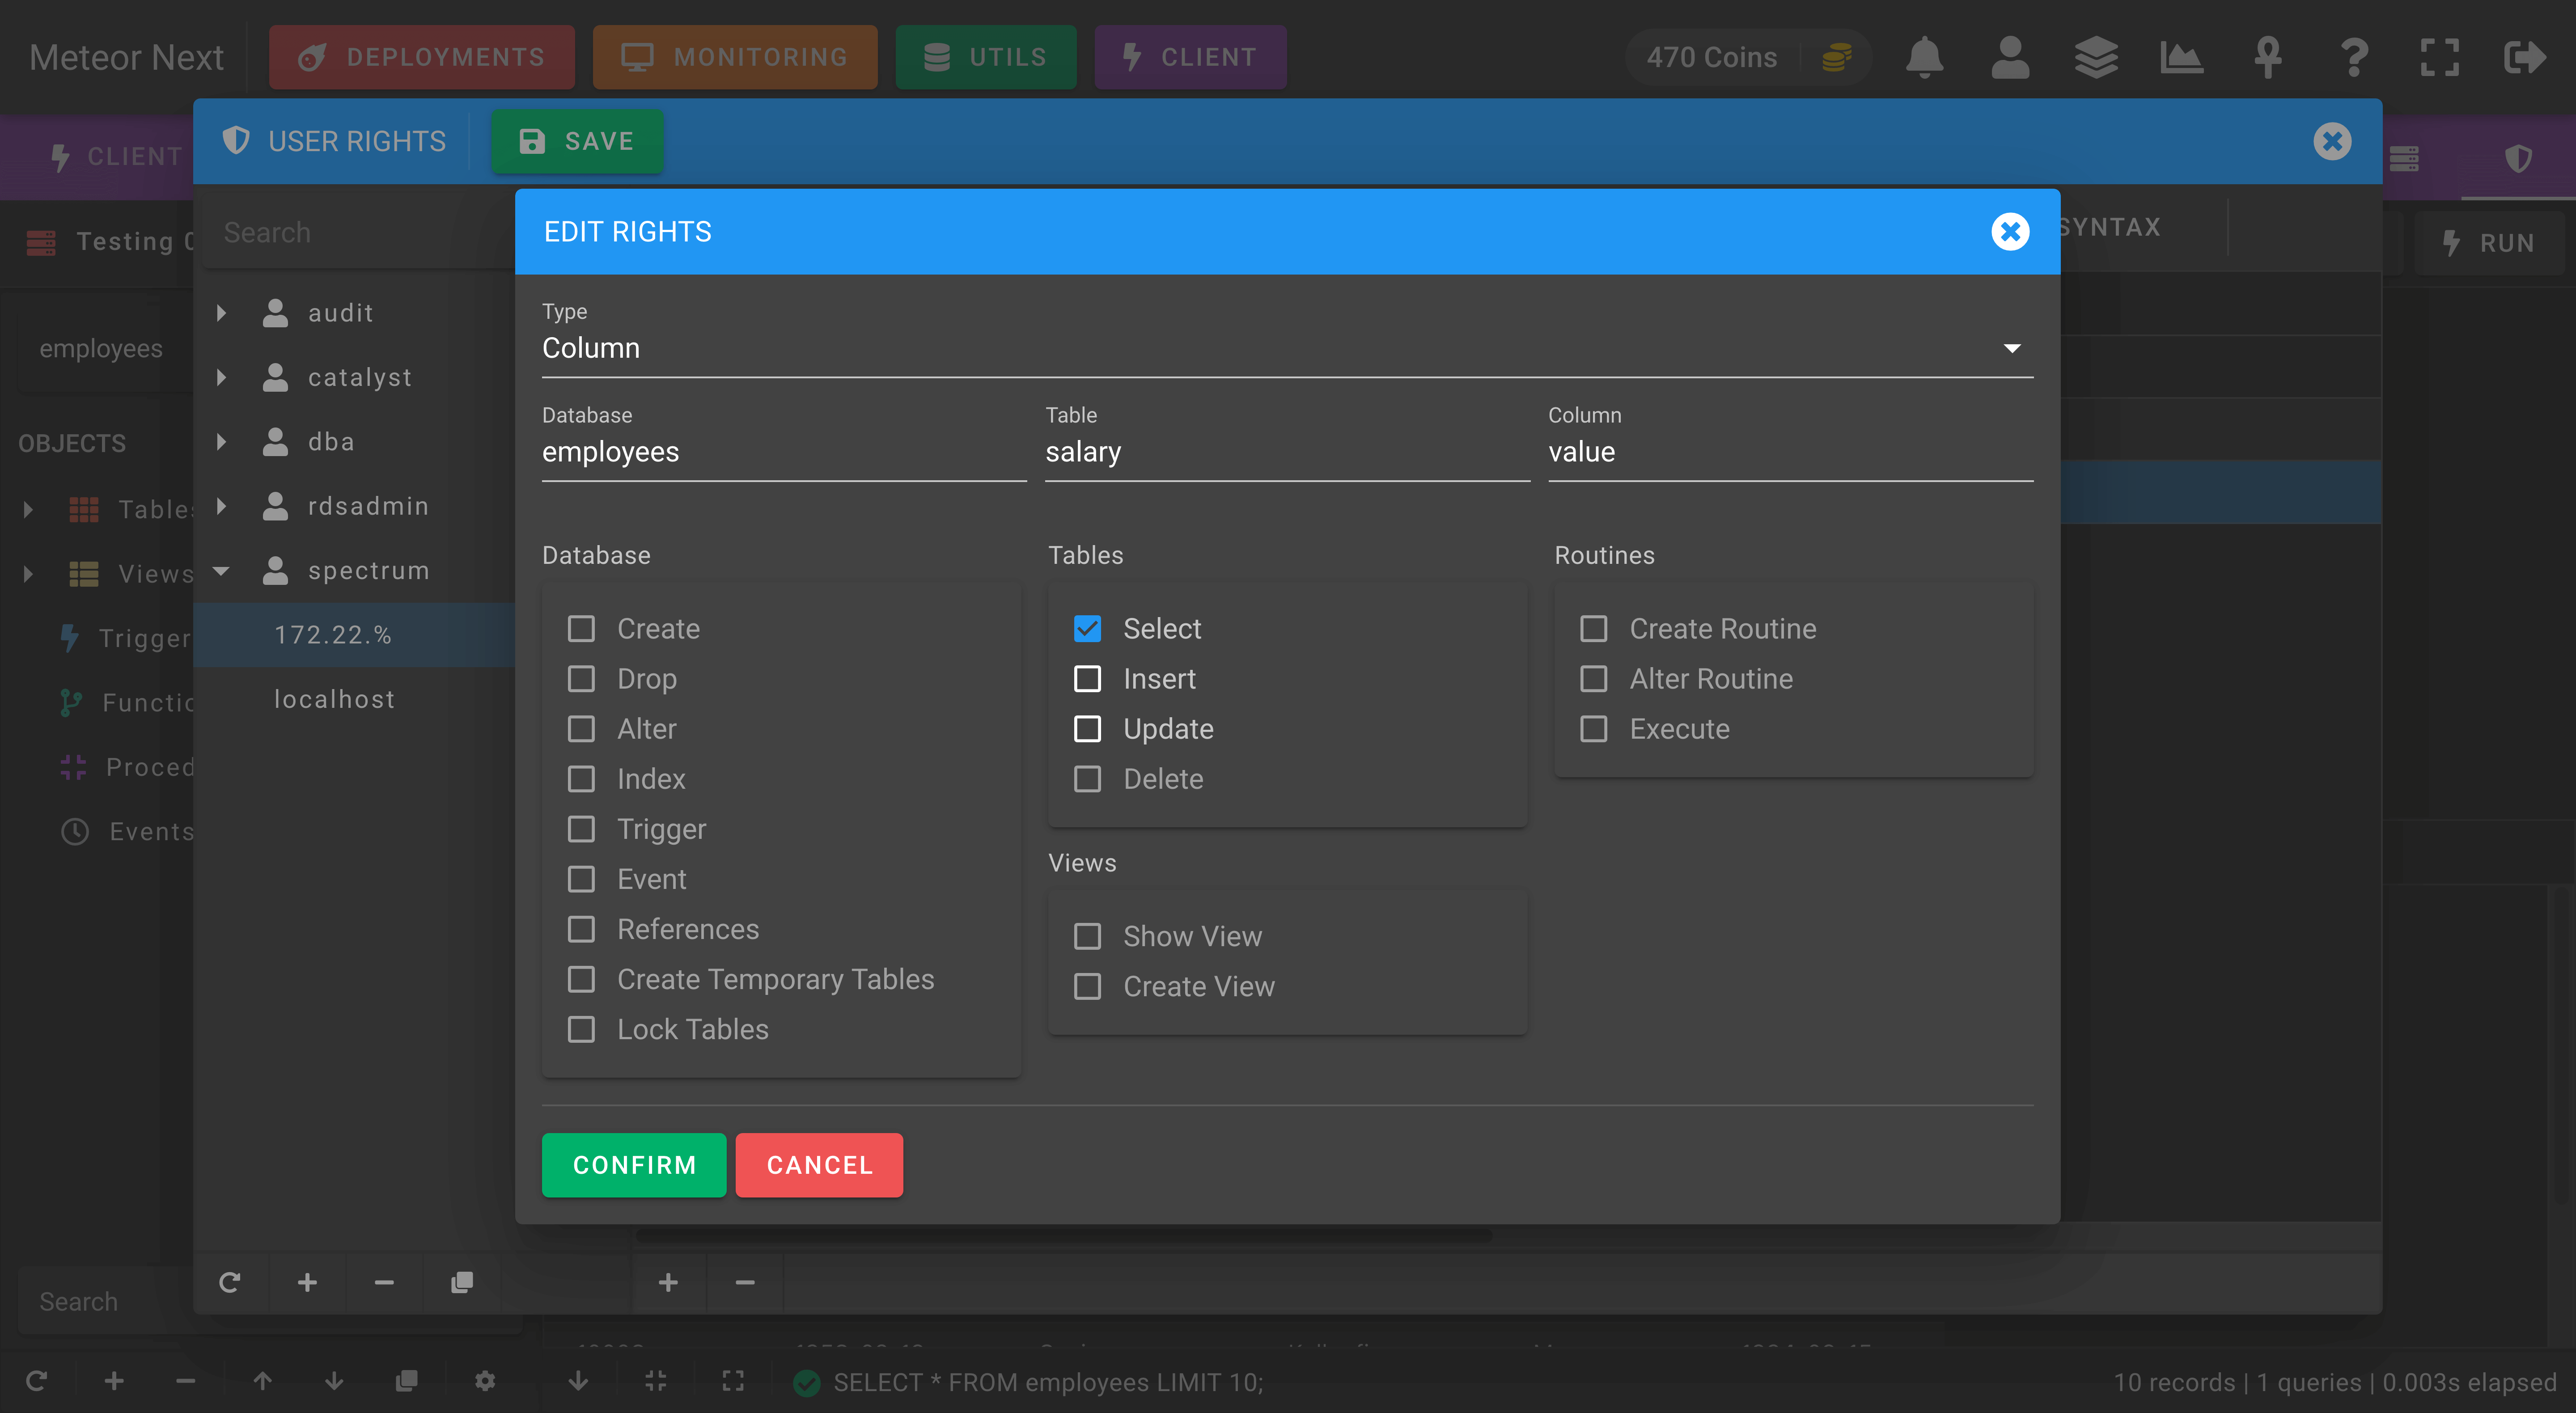
Task: Check the Execute routine checkbox
Action: click(x=1594, y=728)
